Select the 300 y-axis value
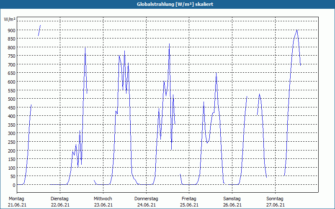335x209 pixels. point(12,133)
